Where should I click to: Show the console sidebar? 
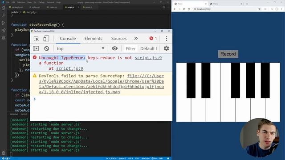[36, 48]
